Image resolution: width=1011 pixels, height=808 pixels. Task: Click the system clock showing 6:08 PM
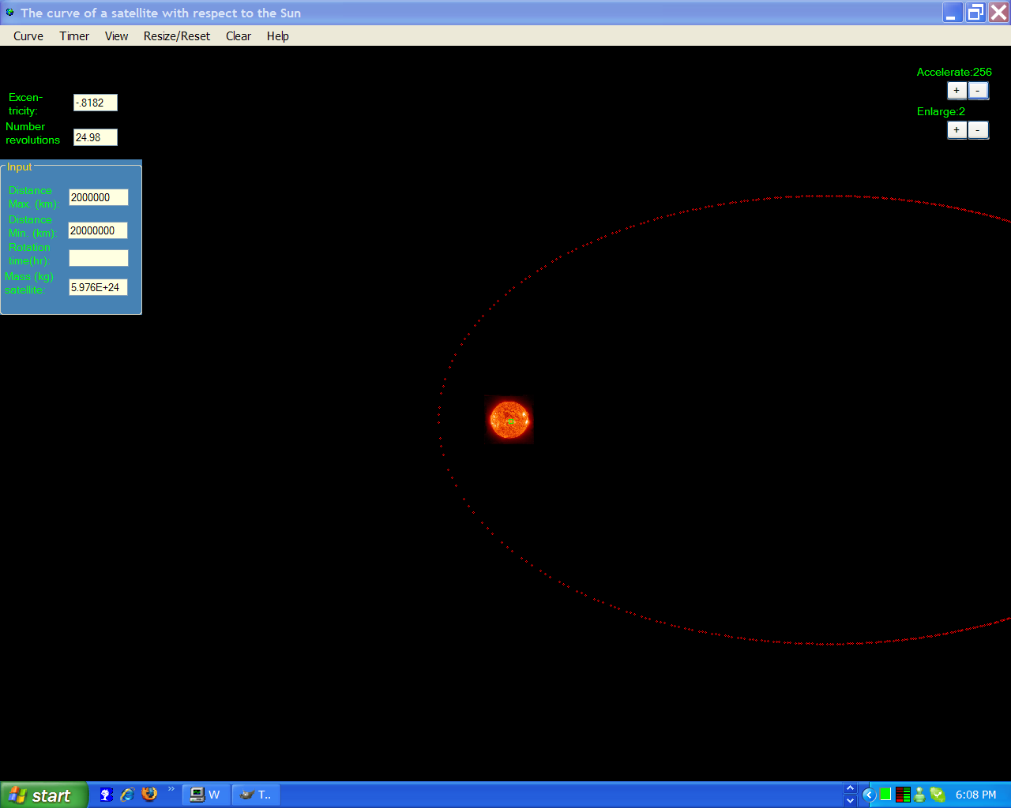[975, 795]
